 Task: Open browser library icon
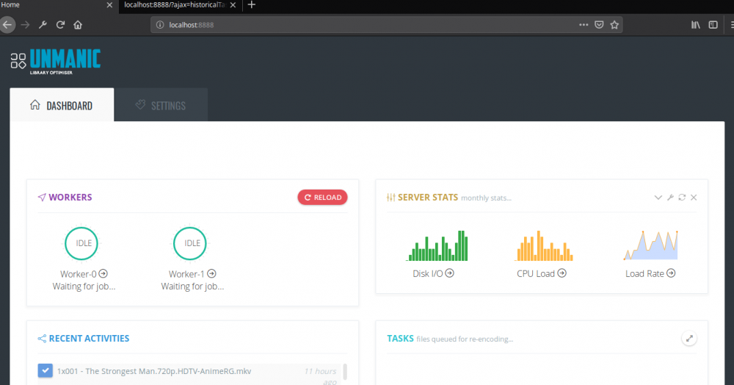click(696, 25)
